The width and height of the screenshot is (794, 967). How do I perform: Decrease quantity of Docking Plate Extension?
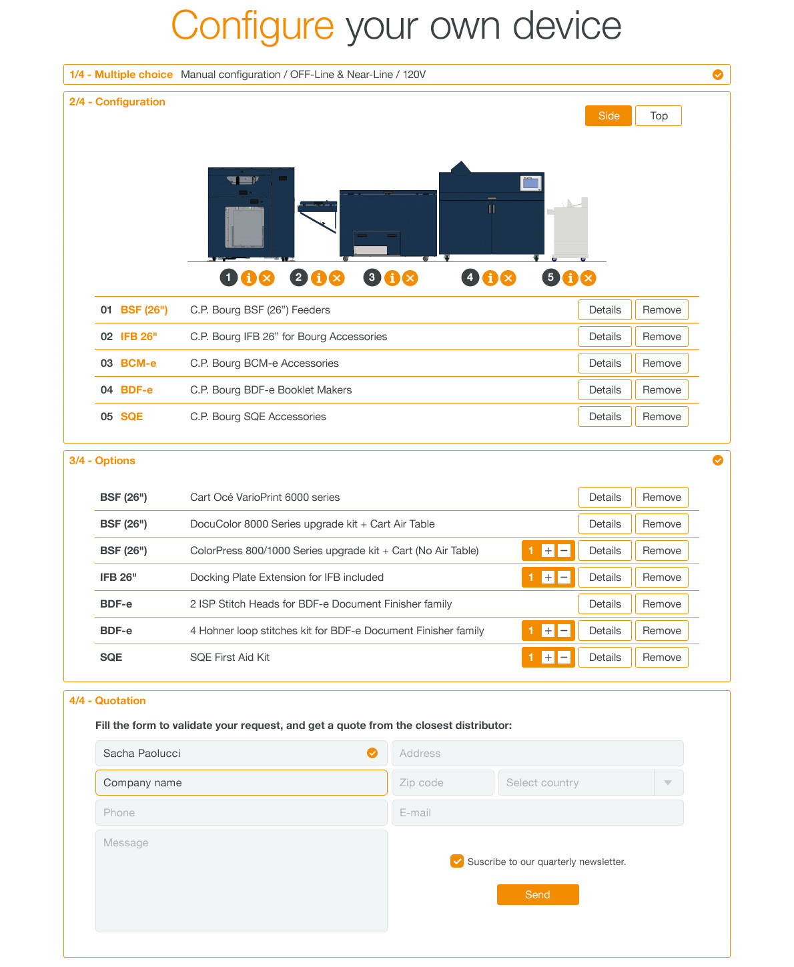(564, 578)
